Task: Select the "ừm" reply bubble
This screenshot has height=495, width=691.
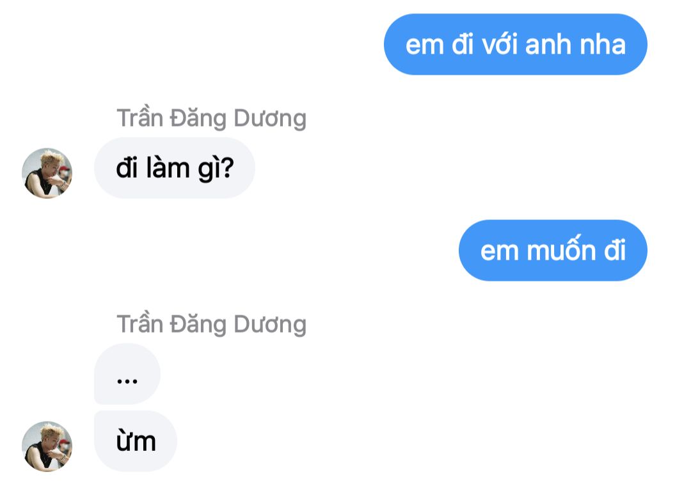Action: click(136, 441)
